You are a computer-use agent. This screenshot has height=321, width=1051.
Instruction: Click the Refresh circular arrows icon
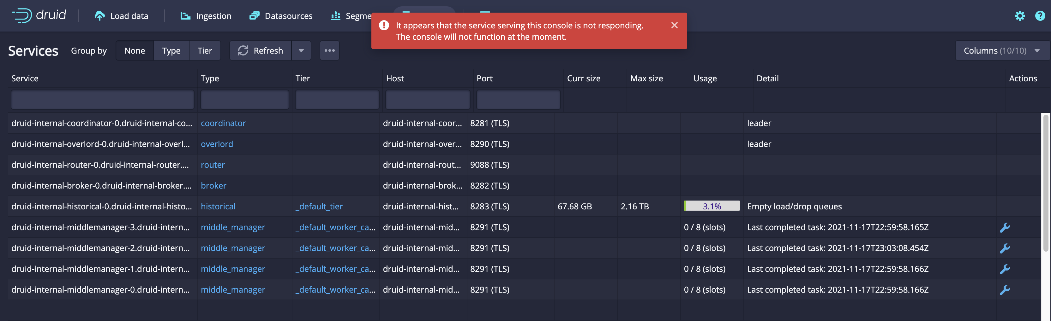[243, 50]
